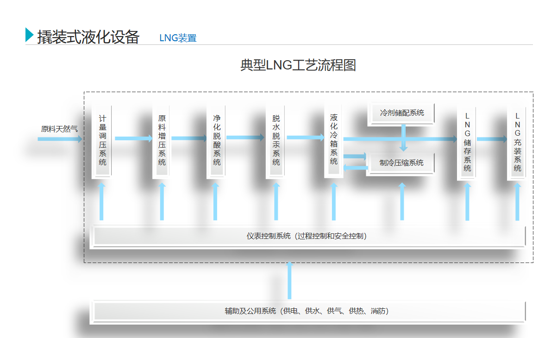The width and height of the screenshot is (551, 338).
Task: Select the 计量调压系统 box
Action: pos(102,140)
